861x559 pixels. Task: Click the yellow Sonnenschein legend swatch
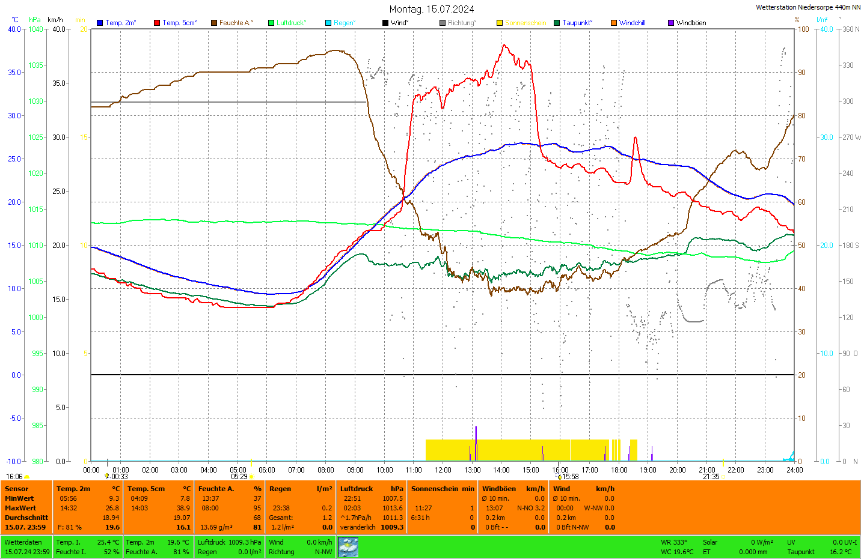[500, 23]
